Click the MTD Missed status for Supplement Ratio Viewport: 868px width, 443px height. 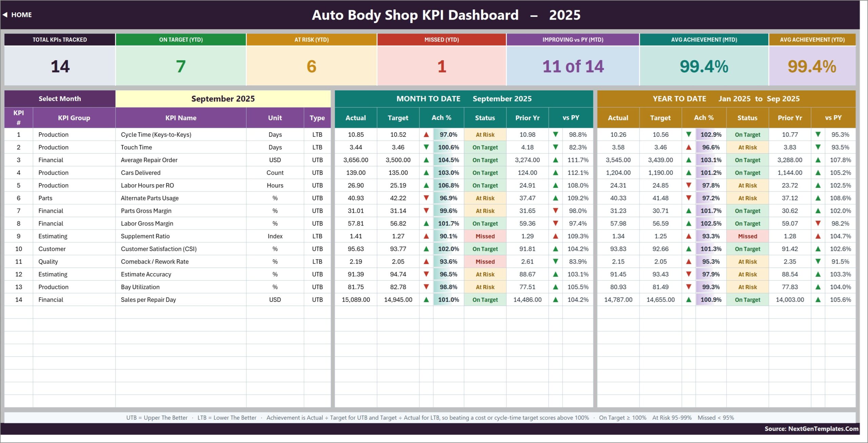485,236
